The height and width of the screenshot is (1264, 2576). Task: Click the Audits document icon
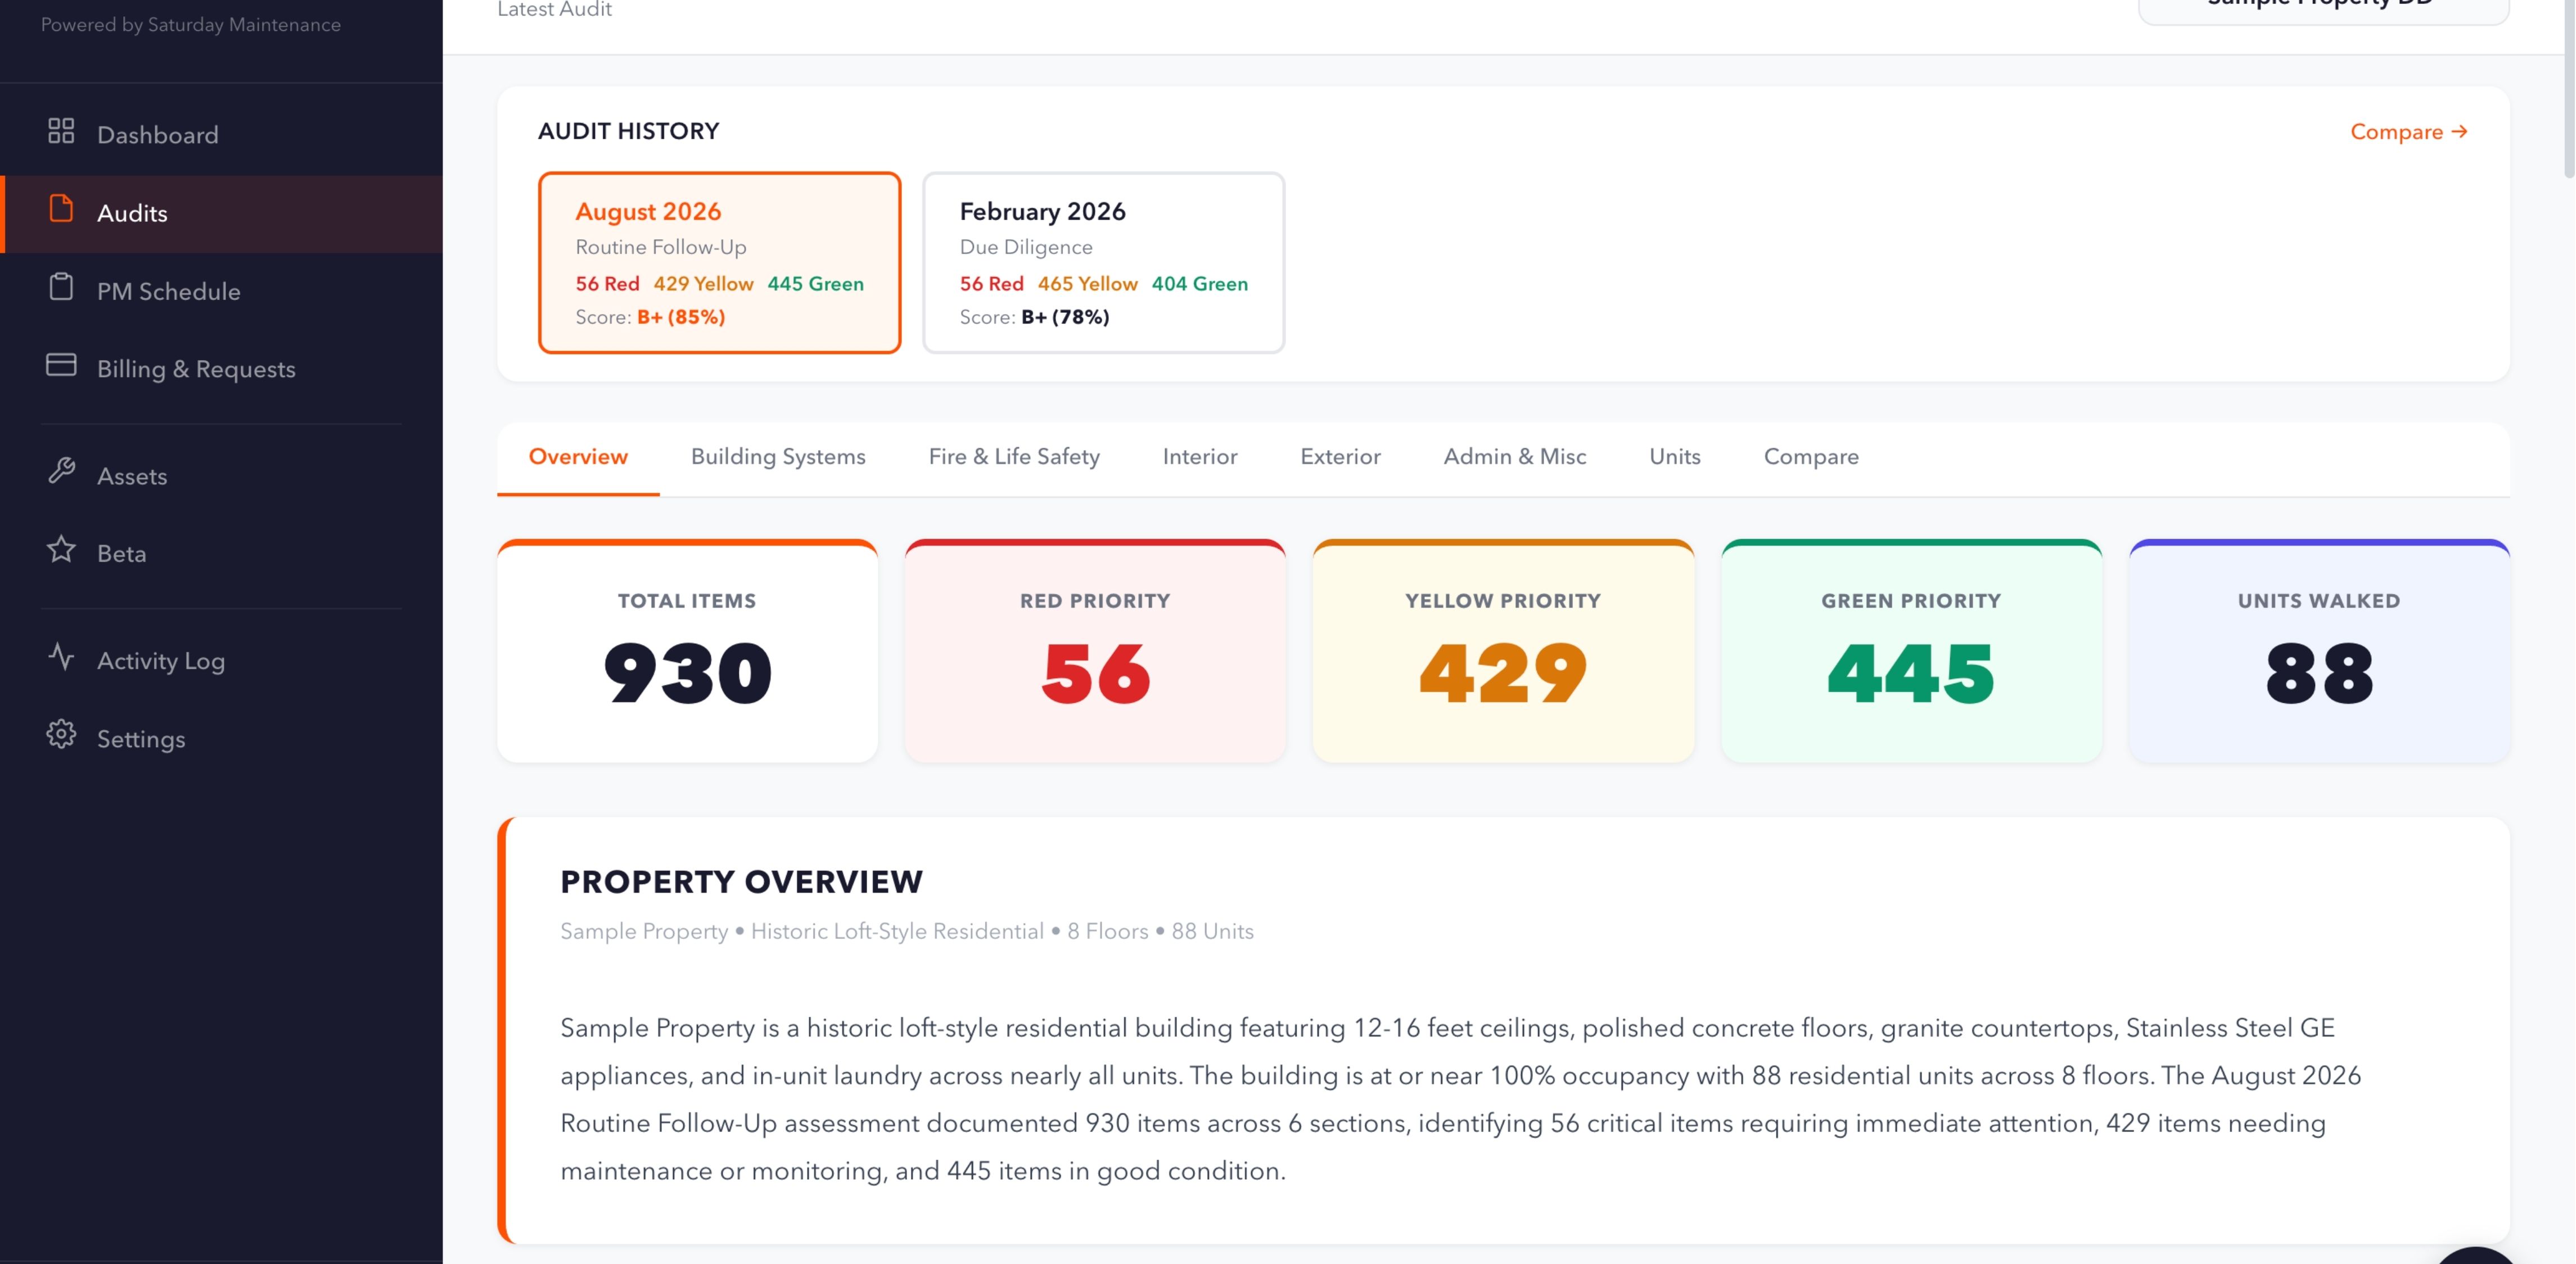click(x=61, y=209)
